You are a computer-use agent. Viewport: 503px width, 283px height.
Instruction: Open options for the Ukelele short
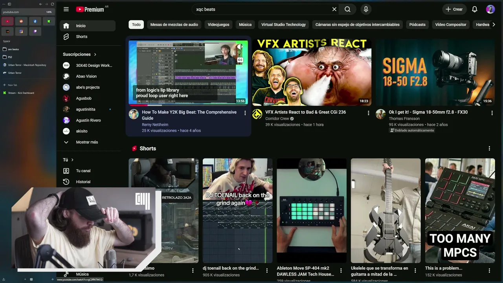[415, 270]
